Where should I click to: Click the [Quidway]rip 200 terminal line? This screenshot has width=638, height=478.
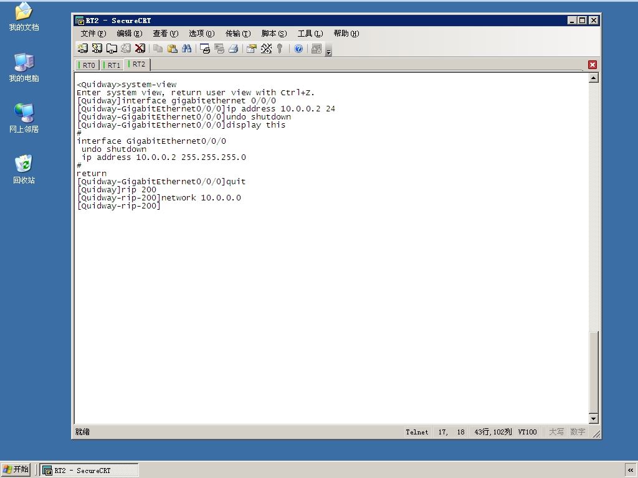[117, 189]
